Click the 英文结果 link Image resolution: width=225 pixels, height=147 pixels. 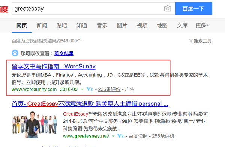[x=64, y=53]
